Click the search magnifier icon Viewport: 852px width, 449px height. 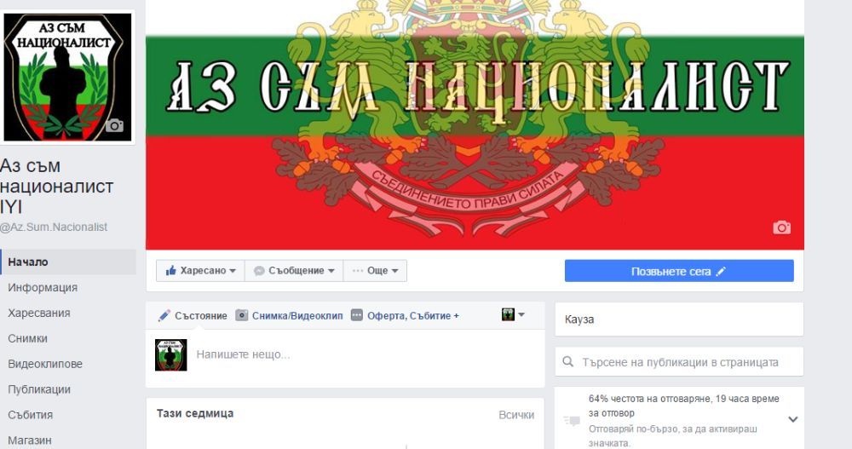pyautogui.click(x=567, y=361)
